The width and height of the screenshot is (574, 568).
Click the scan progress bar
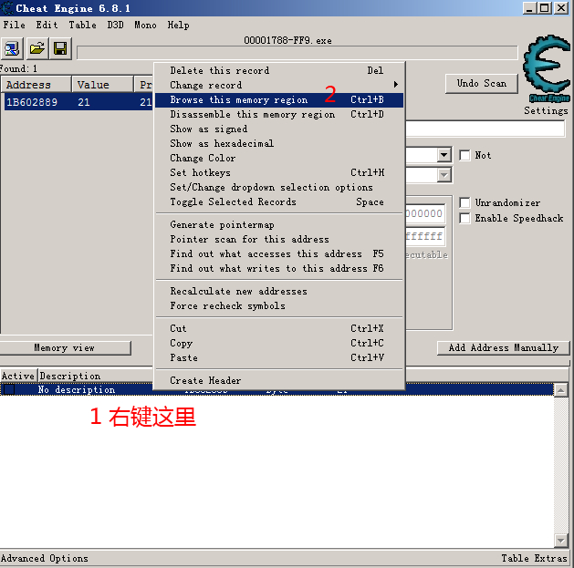point(297,53)
